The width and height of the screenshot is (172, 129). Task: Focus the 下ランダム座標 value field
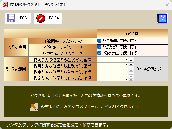point(113,78)
